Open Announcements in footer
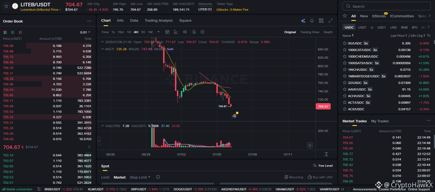435x192 pixels. [365, 189]
